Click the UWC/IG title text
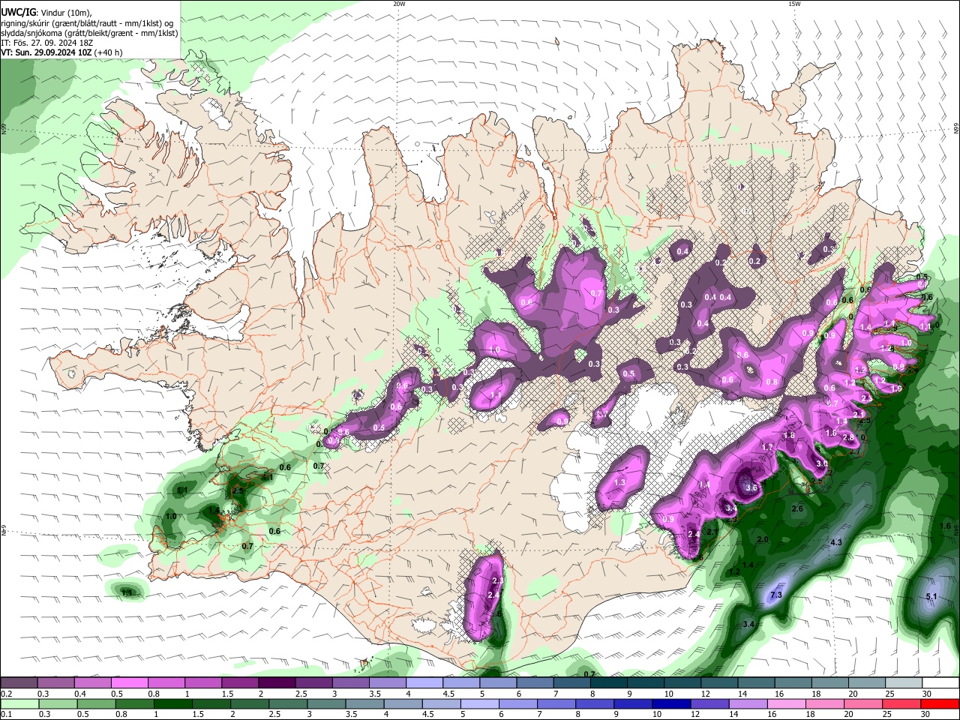The image size is (960, 720). click(17, 13)
